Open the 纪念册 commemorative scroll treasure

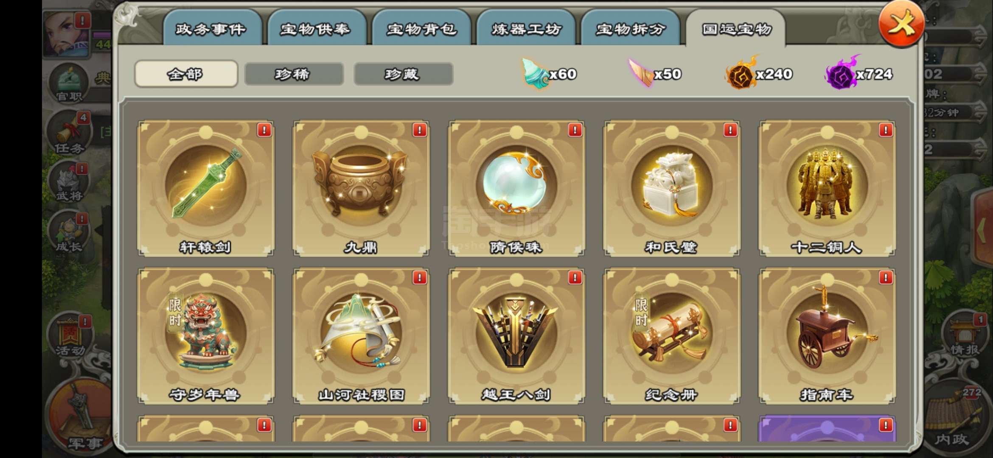click(671, 336)
